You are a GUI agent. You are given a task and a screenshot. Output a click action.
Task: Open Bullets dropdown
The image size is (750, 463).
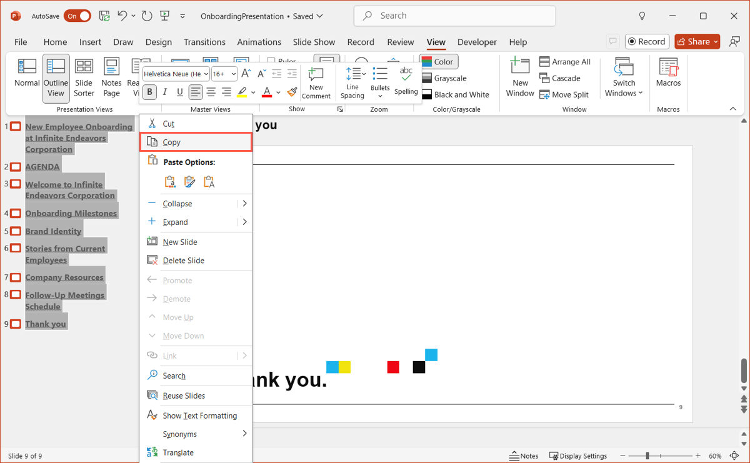[380, 82]
